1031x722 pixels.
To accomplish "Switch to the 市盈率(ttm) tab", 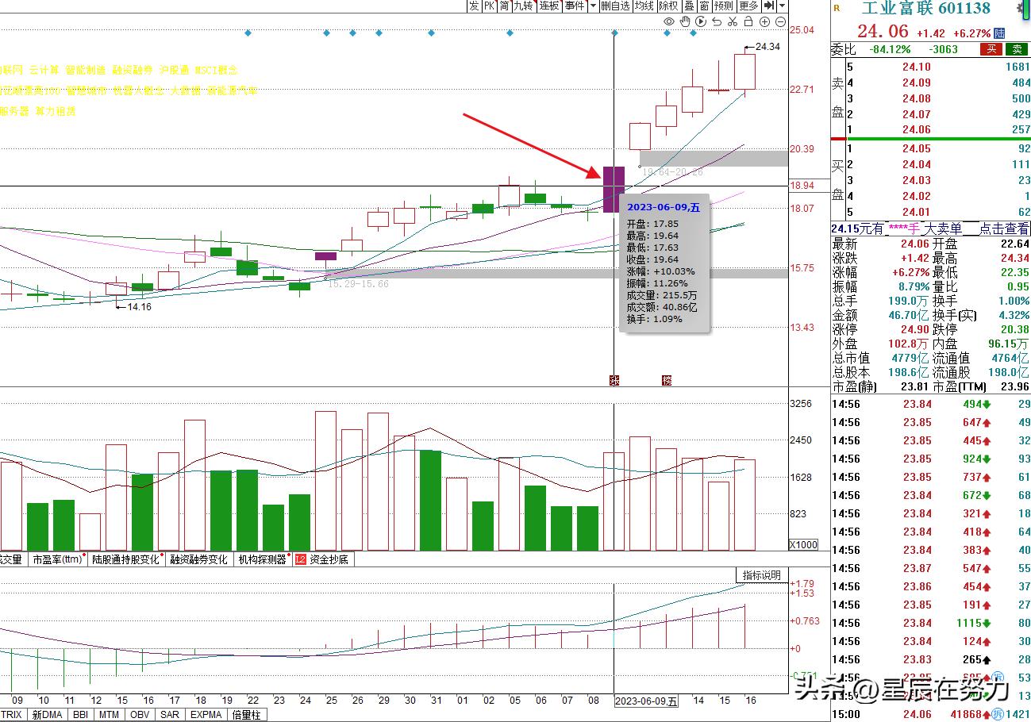I will click(57, 559).
